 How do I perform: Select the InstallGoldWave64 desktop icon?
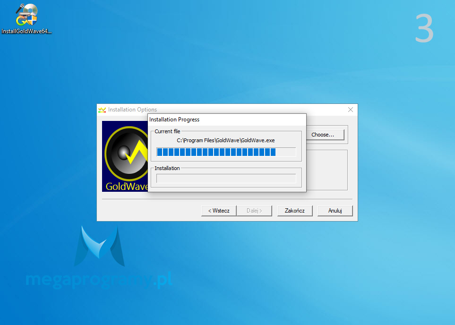coord(26,19)
